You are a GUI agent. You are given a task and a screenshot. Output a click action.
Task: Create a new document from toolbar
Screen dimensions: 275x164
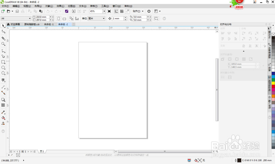pos(3,11)
